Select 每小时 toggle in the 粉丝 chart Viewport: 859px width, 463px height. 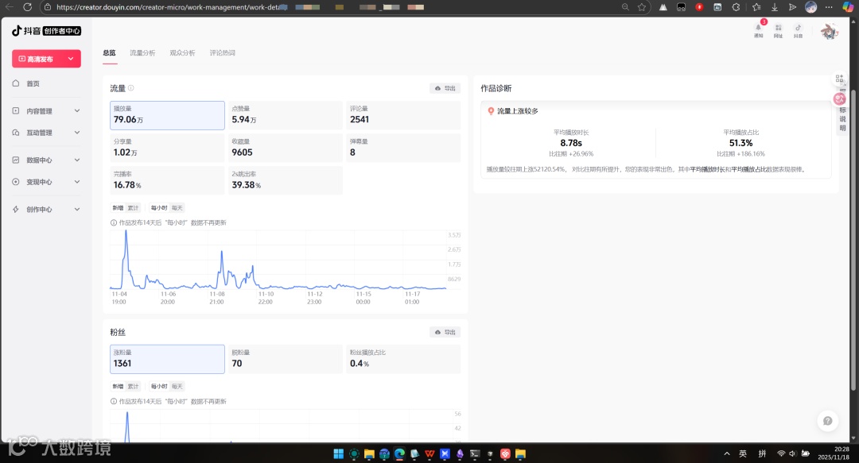(x=159, y=387)
